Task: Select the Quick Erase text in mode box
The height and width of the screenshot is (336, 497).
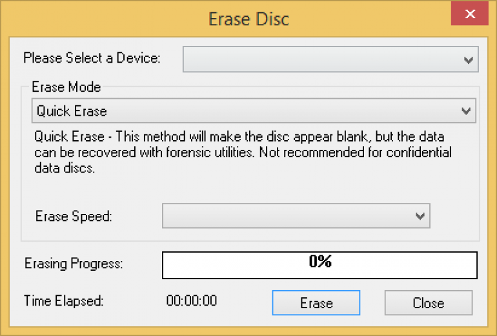Action: point(72,111)
